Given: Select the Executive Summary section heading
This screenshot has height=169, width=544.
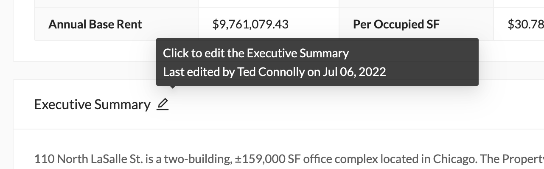Looking at the screenshot, I should coord(92,104).
